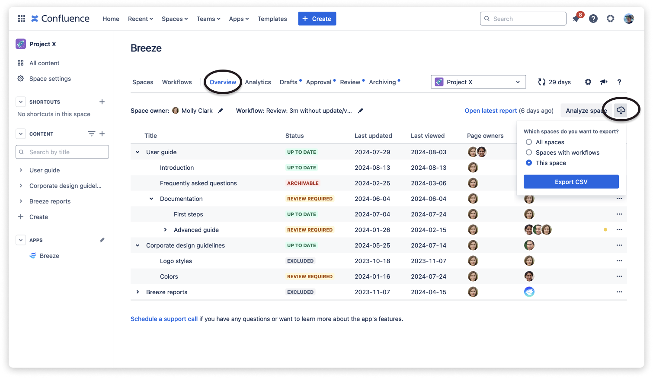The width and height of the screenshot is (653, 378).
Task: Sort by the Last updated column header
Action: tap(373, 136)
